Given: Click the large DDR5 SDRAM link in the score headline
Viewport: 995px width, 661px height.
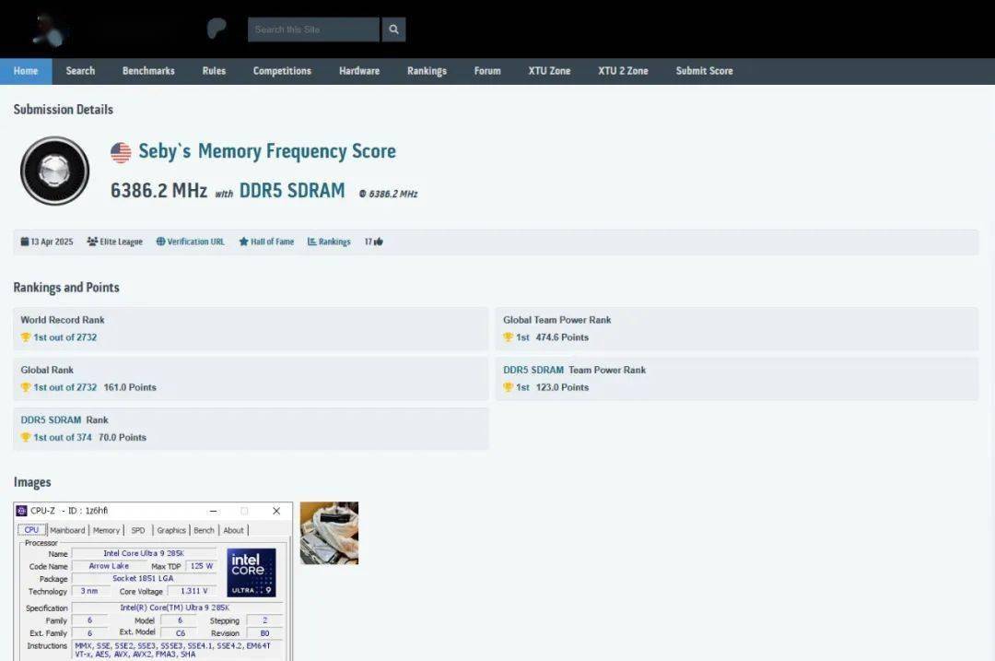Looking at the screenshot, I should (x=292, y=191).
